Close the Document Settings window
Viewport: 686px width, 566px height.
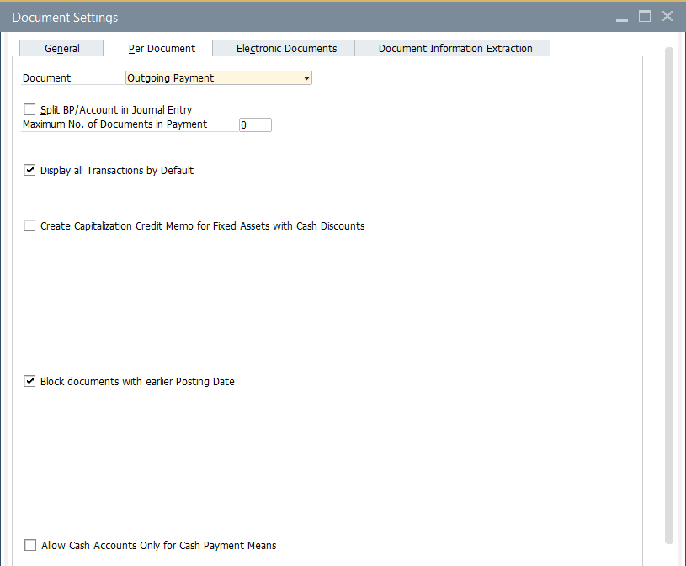667,16
